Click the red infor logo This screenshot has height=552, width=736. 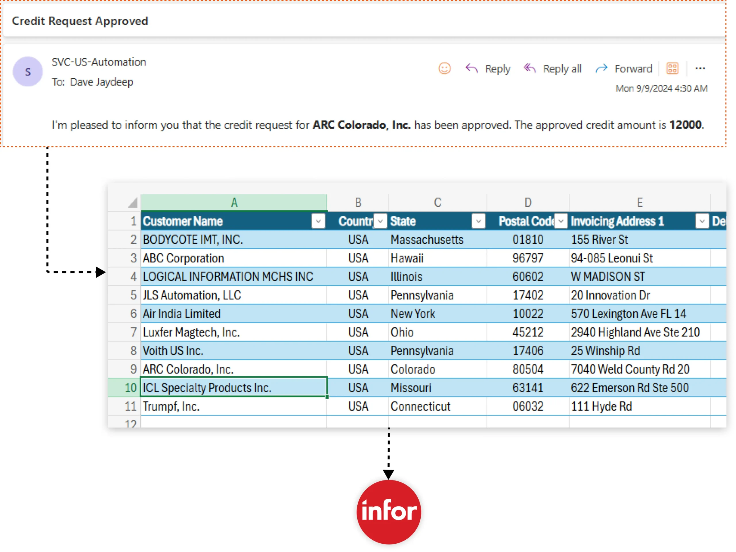[x=389, y=512]
